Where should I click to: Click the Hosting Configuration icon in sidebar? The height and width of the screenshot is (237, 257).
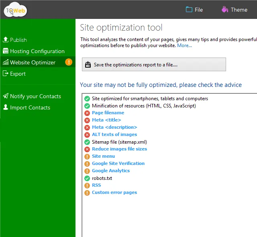tap(6, 51)
